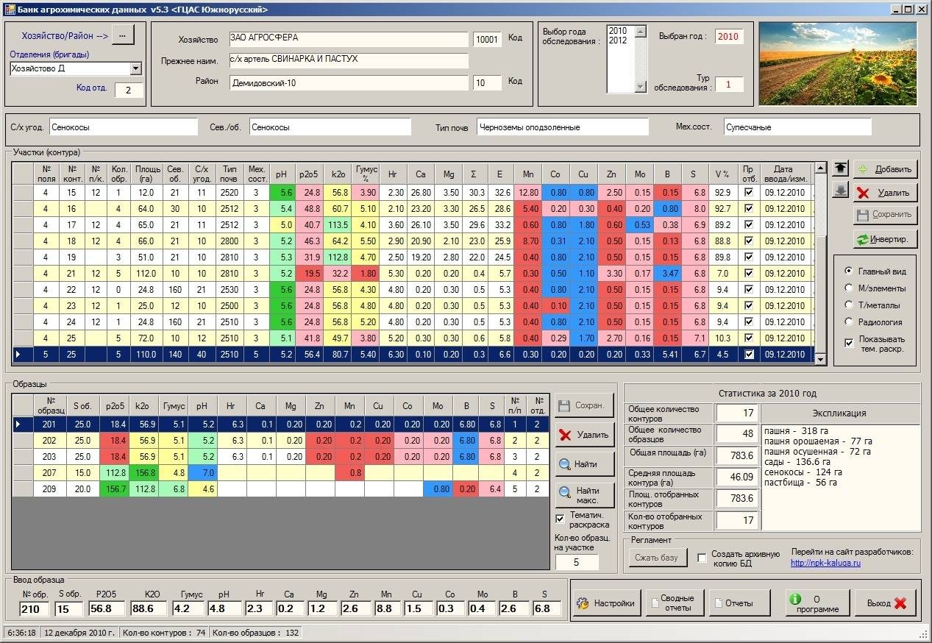Select Радиология view option
932x643 pixels.
point(850,321)
